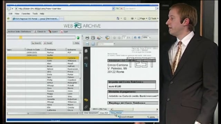Screen dimensions: 221x124
Task: Click the browser address bar
Action: coord(64,9)
